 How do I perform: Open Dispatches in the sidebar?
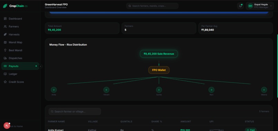[20, 58]
